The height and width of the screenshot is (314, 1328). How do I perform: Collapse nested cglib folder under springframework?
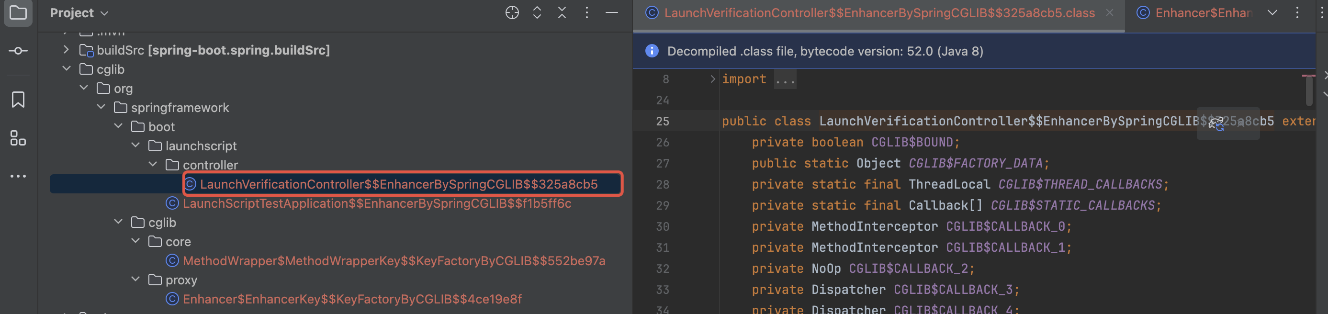coord(118,222)
